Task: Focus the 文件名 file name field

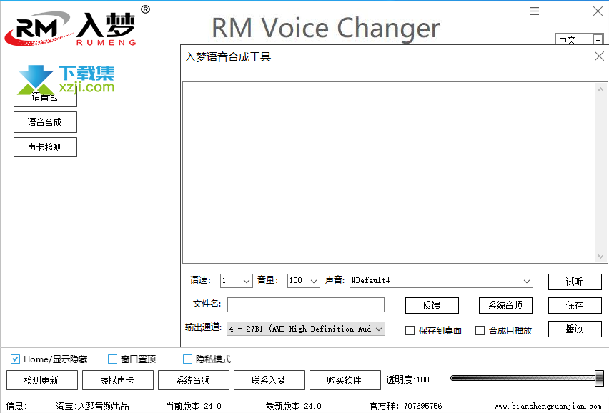Action: tap(306, 304)
